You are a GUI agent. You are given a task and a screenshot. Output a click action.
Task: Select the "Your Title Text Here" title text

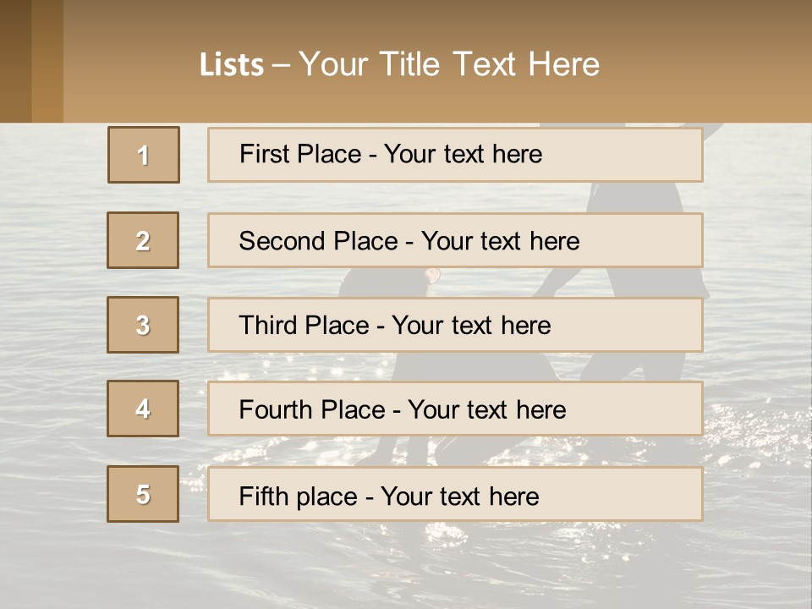pos(449,64)
